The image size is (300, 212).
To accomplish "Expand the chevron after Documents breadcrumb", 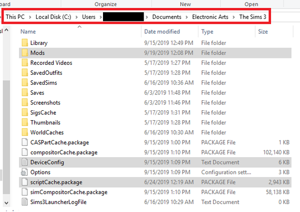I will pos(187,17).
